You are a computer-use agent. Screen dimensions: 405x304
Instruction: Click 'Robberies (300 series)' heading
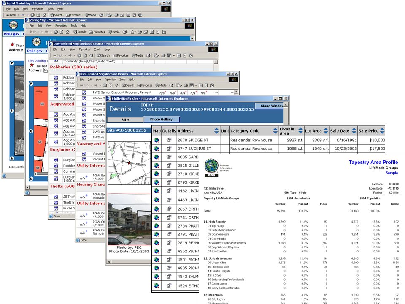pyautogui.click(x=73, y=67)
